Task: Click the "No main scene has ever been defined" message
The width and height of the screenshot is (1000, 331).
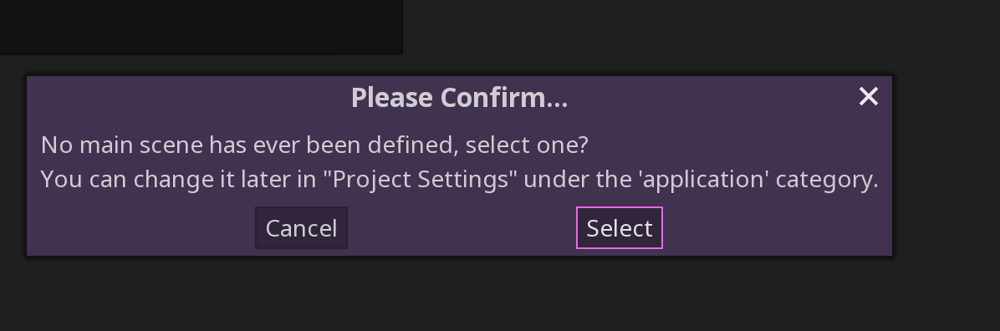Action: click(314, 145)
